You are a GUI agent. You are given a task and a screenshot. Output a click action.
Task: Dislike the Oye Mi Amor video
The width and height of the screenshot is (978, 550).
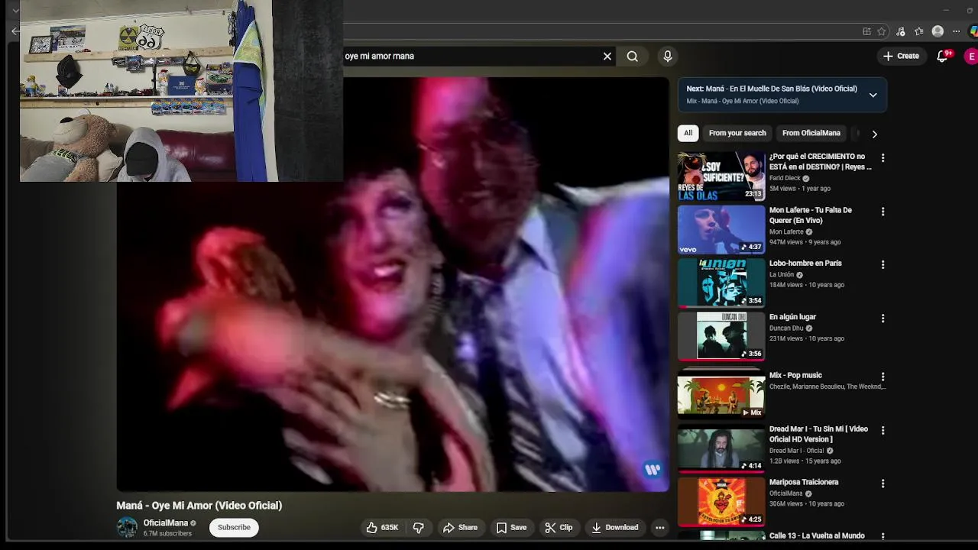tap(419, 527)
